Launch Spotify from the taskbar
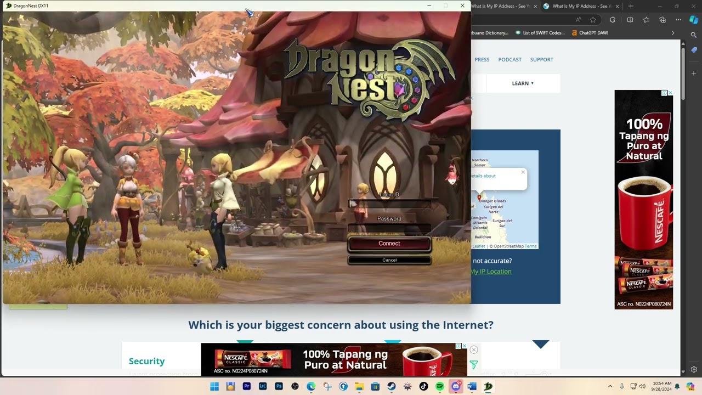Screen dimensions: 702x395 [x=440, y=386]
